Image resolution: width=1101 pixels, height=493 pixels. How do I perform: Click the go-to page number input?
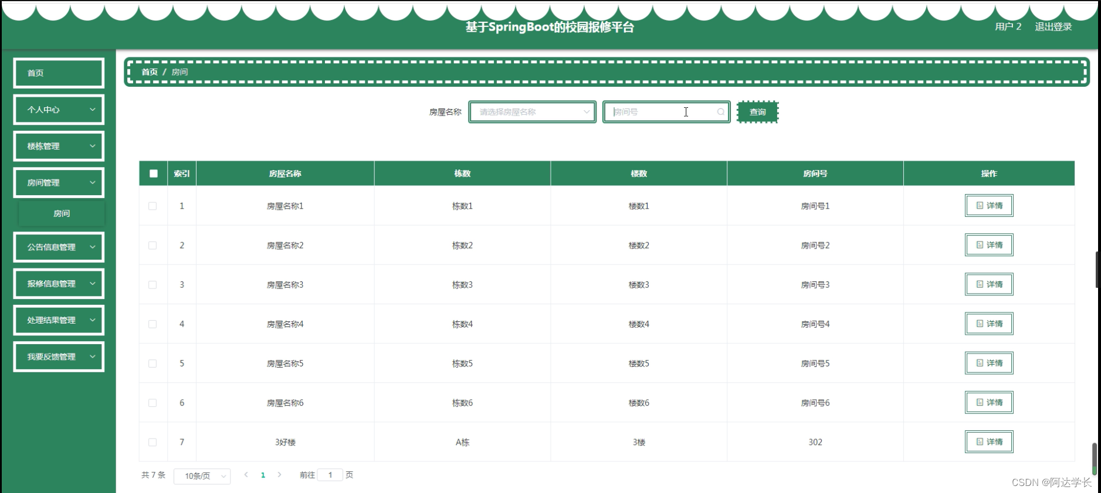(x=330, y=475)
